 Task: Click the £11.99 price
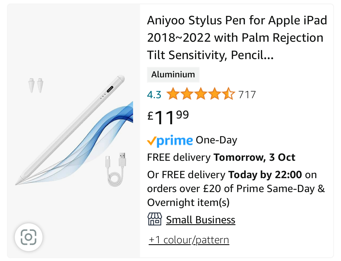tap(168, 118)
